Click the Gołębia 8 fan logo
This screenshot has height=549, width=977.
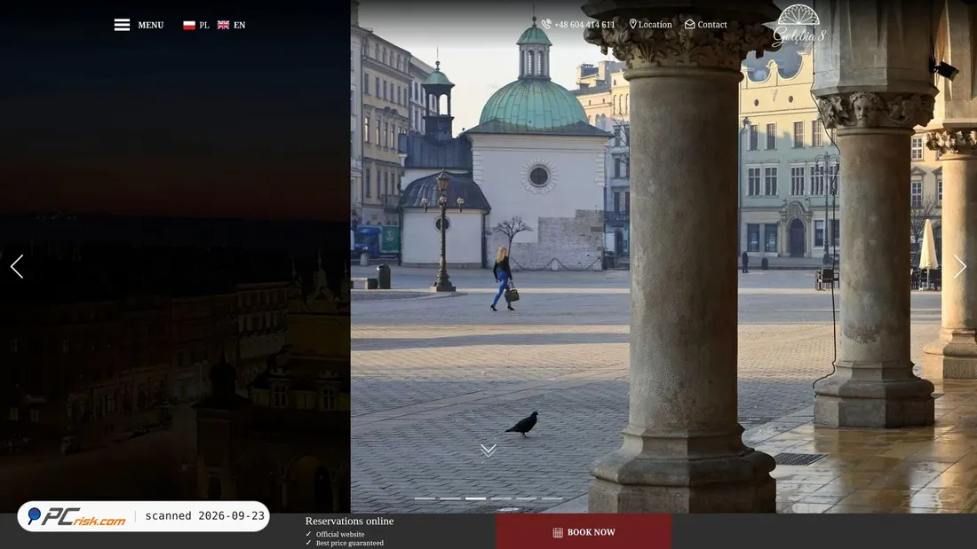(x=798, y=26)
